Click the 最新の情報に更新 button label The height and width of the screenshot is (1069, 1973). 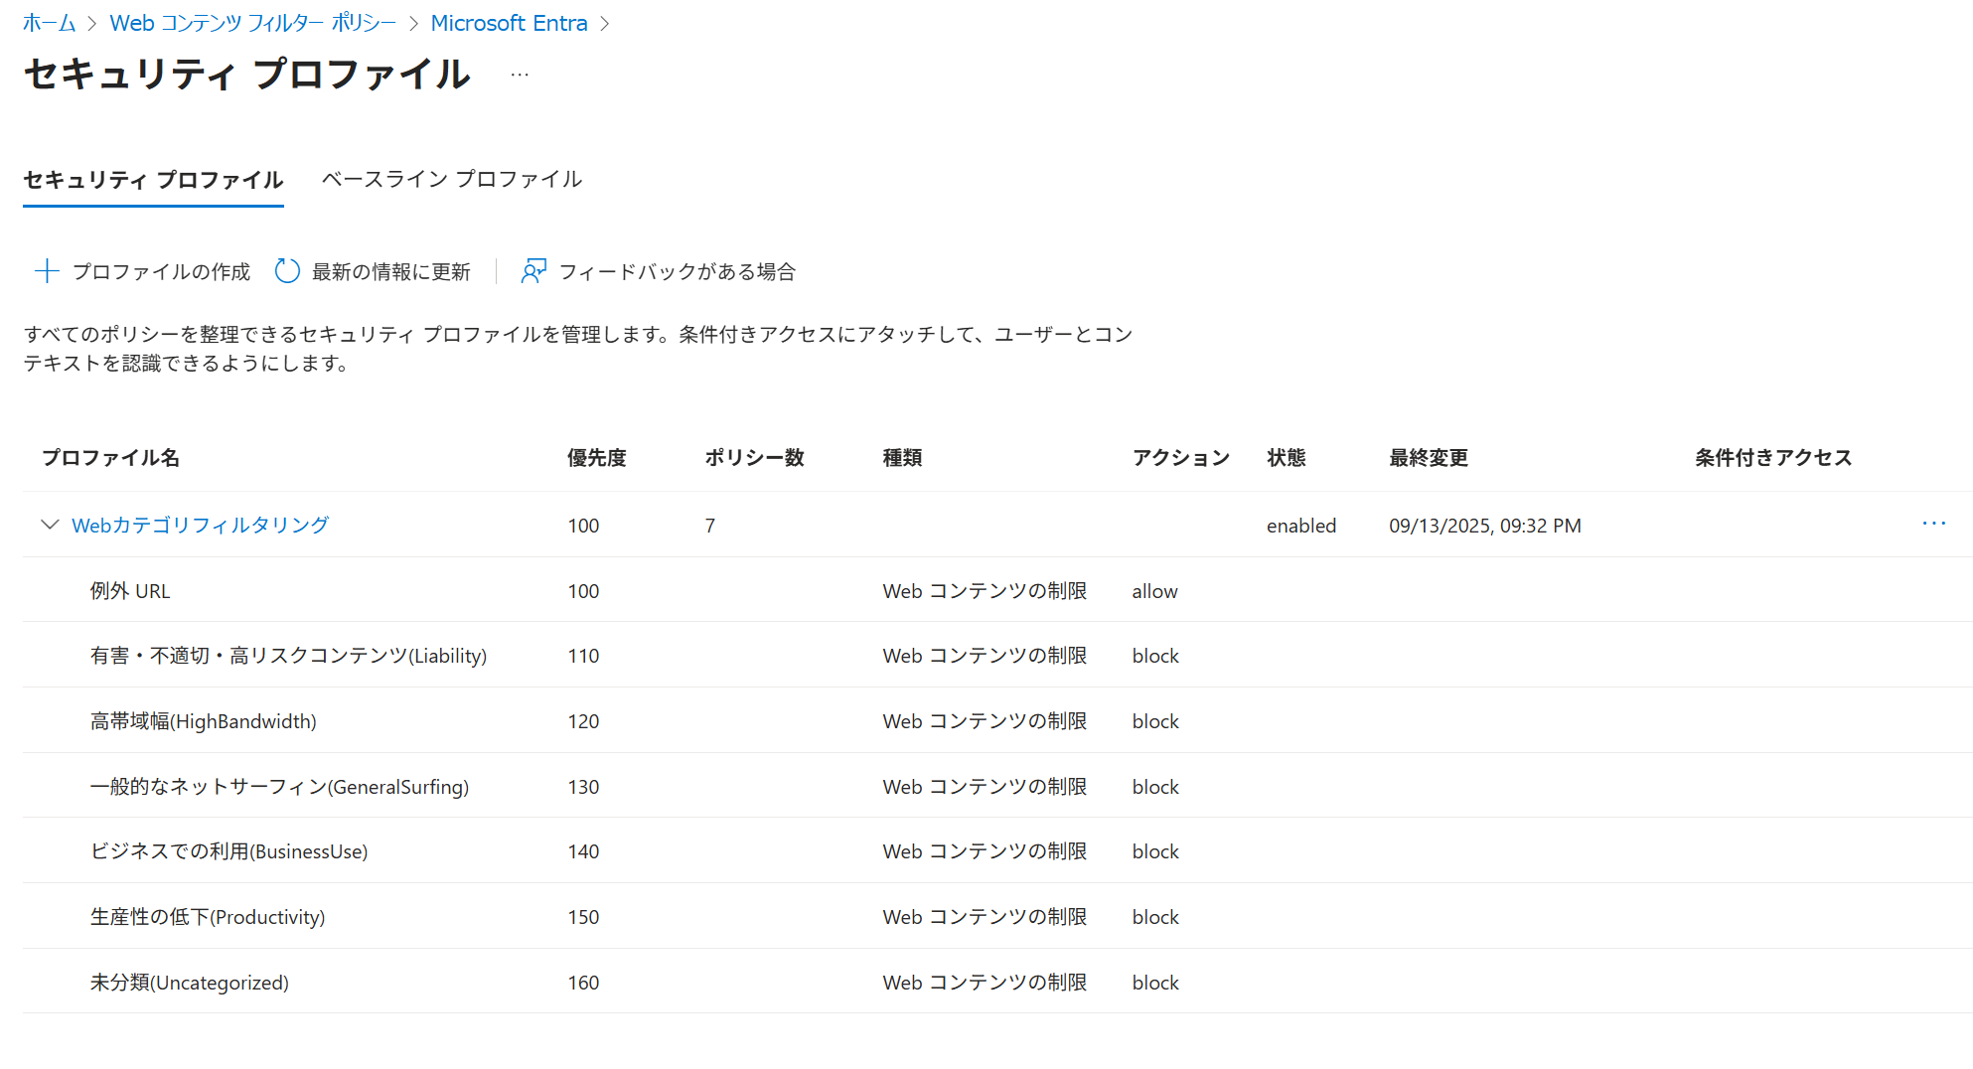390,271
